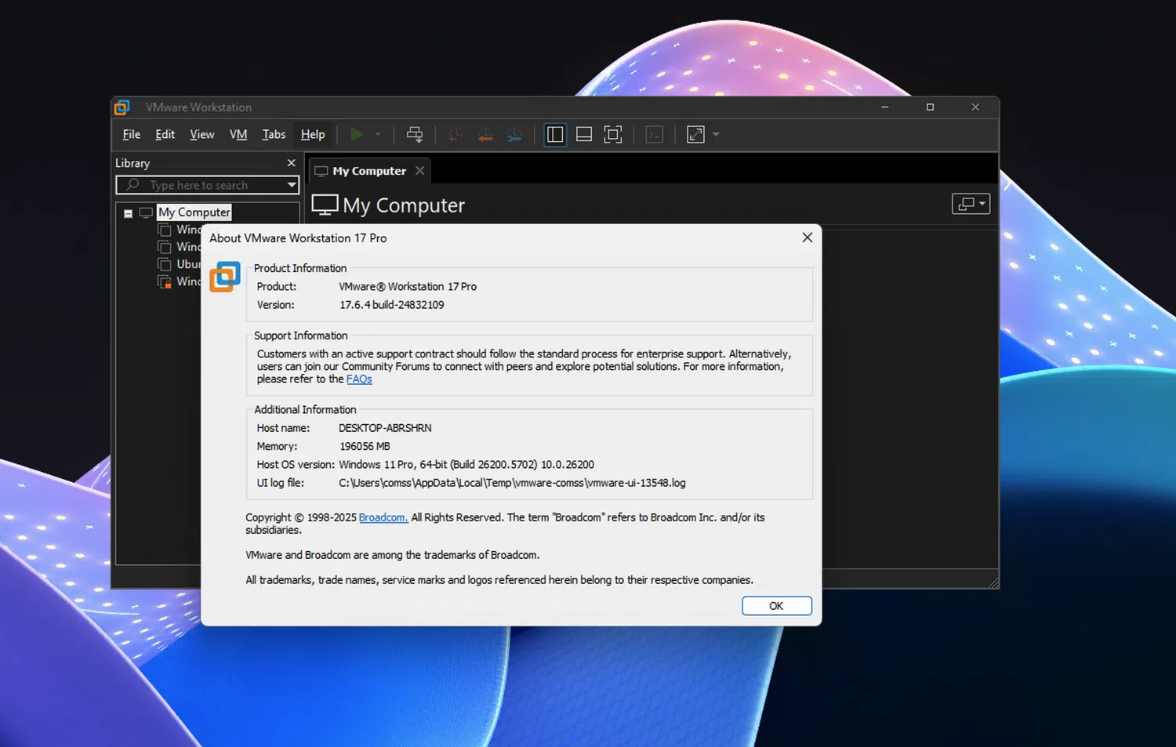Open the Snapshot Manager wrench icon
This screenshot has height=747, width=1176.
[x=514, y=135]
